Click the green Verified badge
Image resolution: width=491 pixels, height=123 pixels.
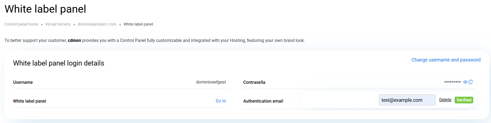pos(464,100)
